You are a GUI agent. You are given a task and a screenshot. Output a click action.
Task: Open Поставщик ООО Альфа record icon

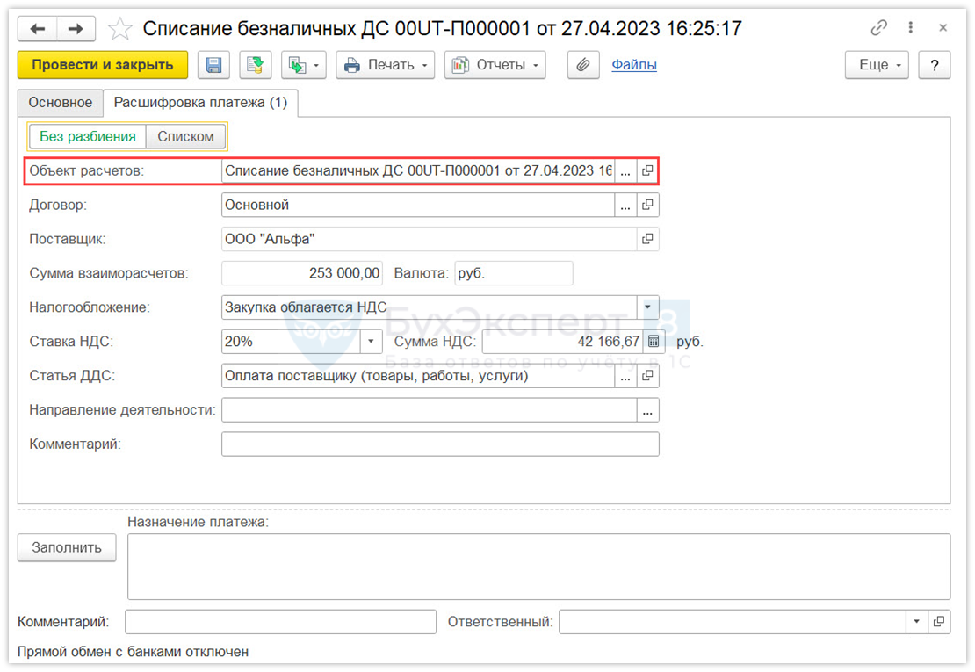(648, 239)
